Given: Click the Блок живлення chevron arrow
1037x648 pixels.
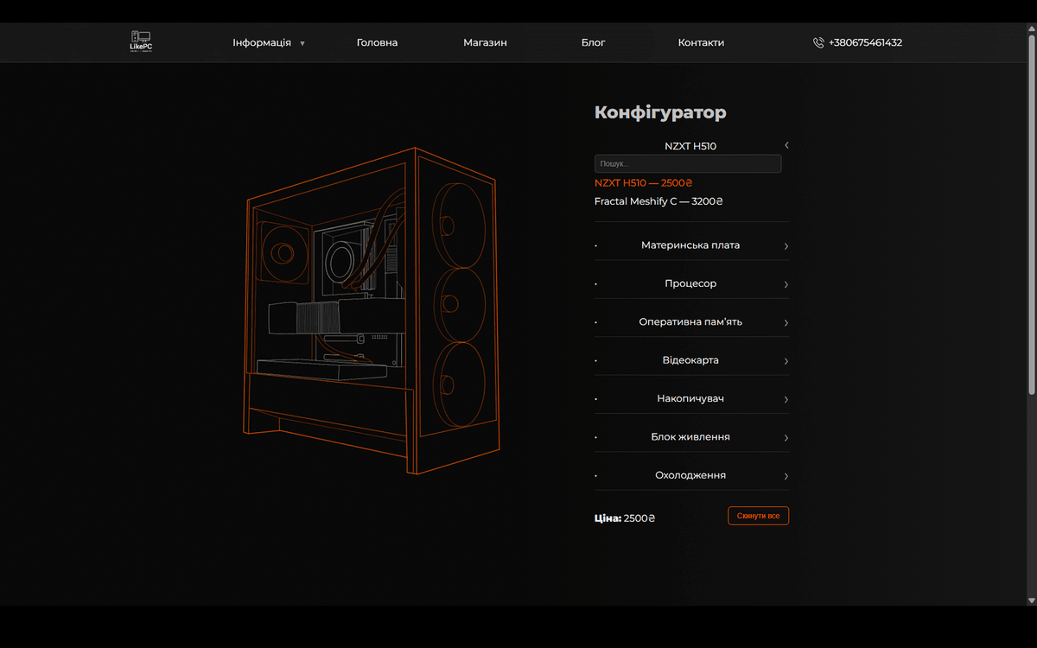Looking at the screenshot, I should (786, 438).
